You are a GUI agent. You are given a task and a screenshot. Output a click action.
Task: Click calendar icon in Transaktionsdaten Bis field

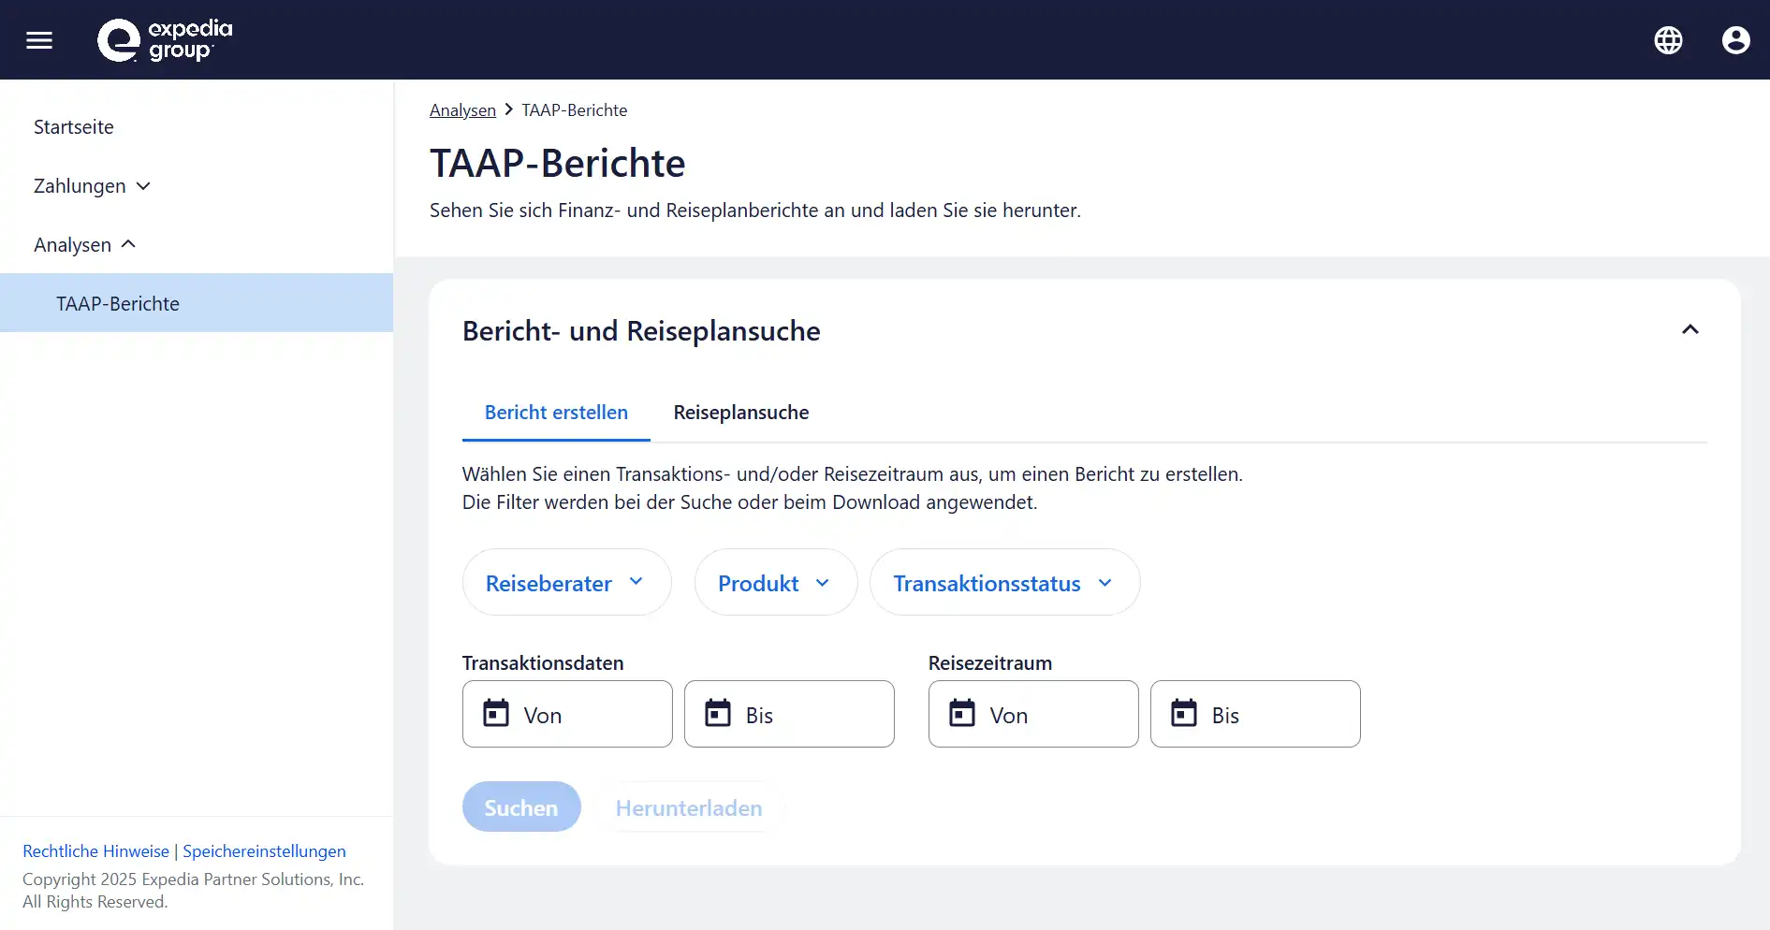pyautogui.click(x=718, y=714)
